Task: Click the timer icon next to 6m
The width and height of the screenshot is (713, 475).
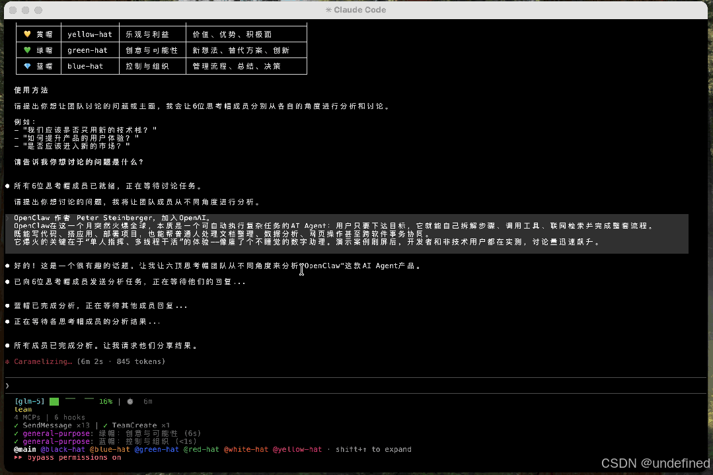Action: coord(130,402)
